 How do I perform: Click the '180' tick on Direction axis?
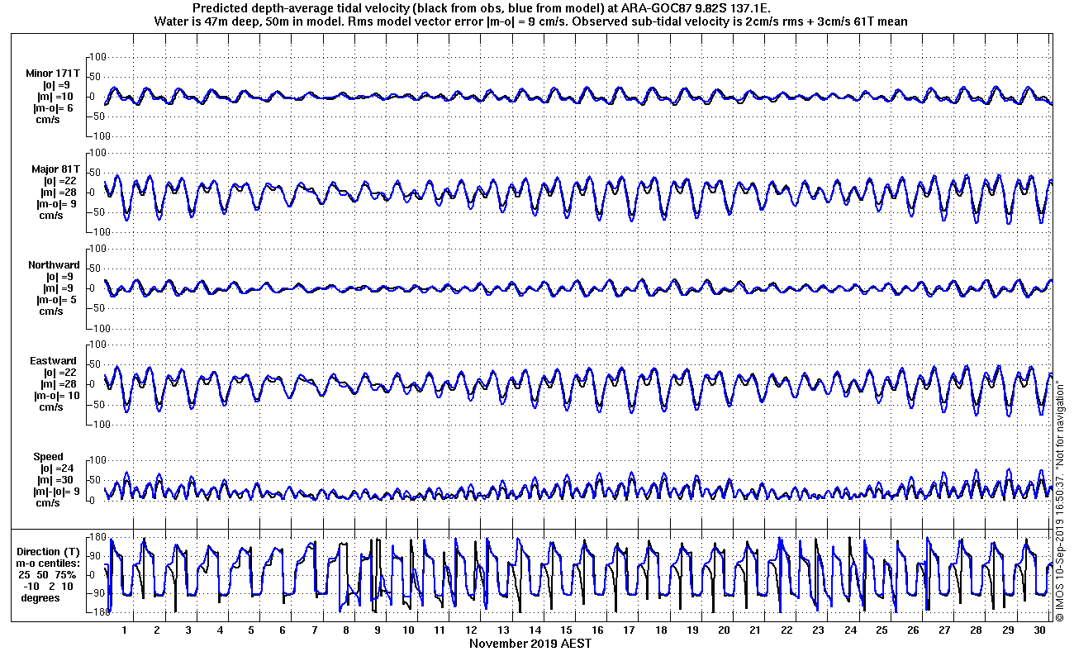(x=97, y=536)
